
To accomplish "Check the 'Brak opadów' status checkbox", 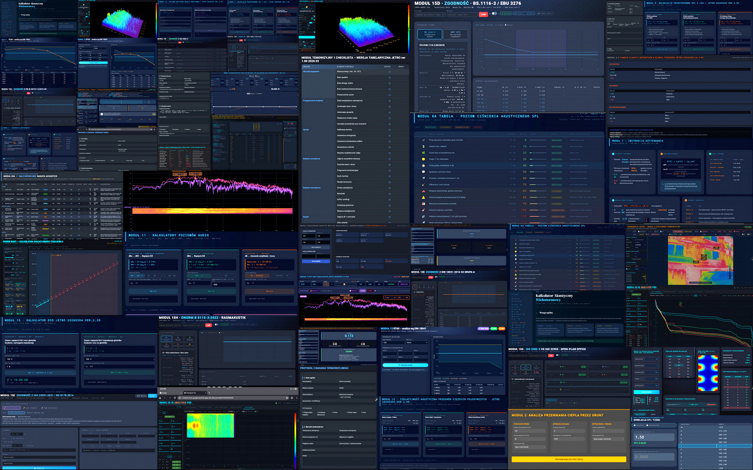I will tap(389, 78).
